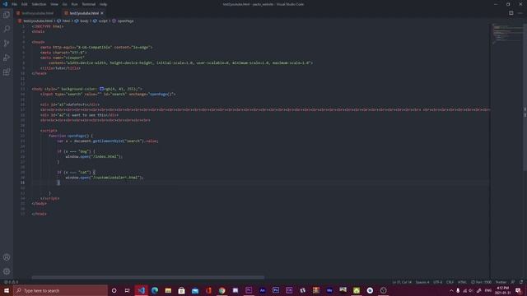The height and width of the screenshot is (296, 527).
Task: Click the closing </script> tag line
Action: coord(49,198)
